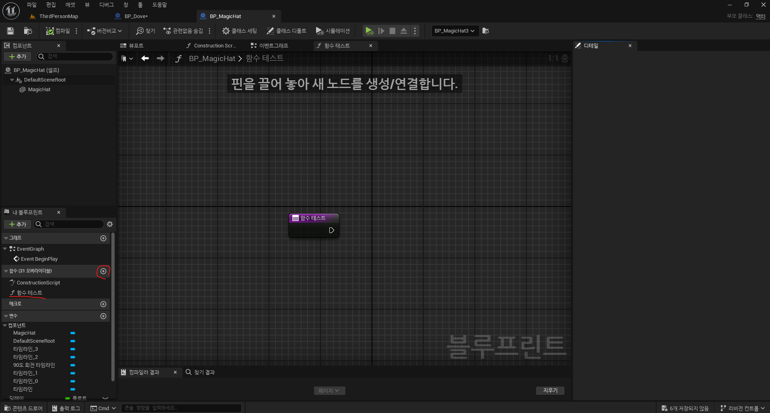The width and height of the screenshot is (770, 413).
Task: Open graph bookmarks dropdown
Action: tap(127, 59)
